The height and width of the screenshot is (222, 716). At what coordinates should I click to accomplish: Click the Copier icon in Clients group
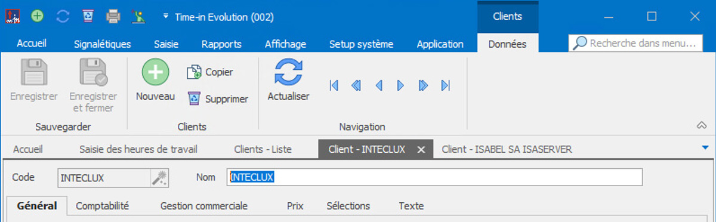(195, 72)
